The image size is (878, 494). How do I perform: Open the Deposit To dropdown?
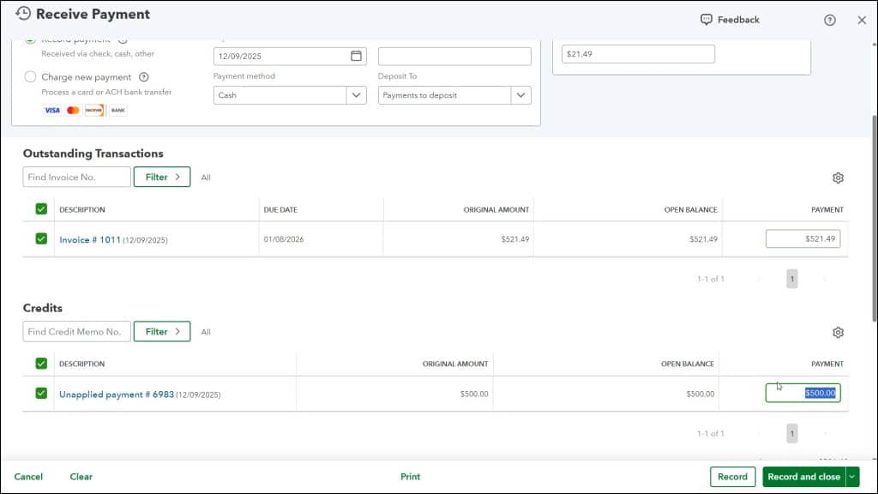(520, 95)
